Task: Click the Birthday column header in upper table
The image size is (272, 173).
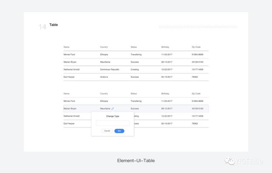Action: click(x=165, y=47)
